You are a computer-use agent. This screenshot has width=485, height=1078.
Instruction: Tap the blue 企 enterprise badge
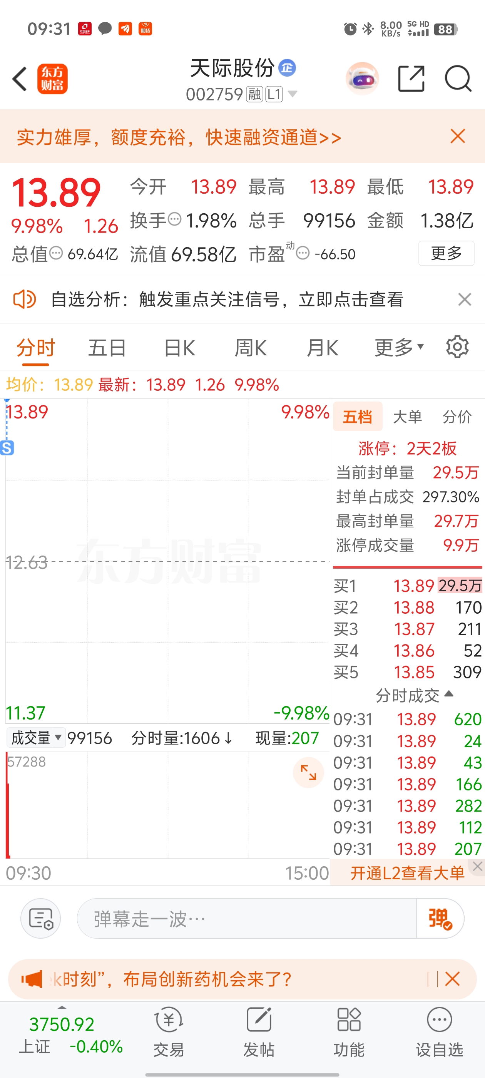click(287, 67)
